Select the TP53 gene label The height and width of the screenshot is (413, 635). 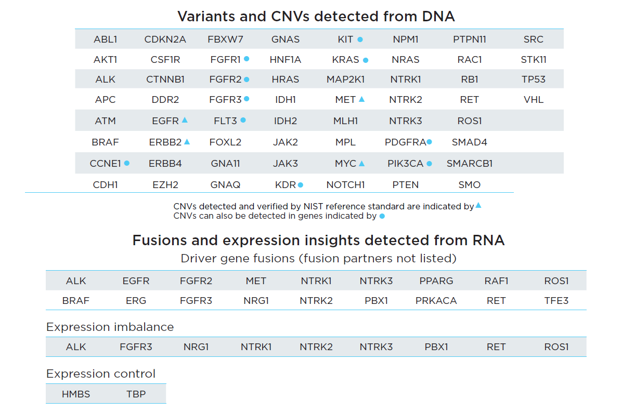533,80
